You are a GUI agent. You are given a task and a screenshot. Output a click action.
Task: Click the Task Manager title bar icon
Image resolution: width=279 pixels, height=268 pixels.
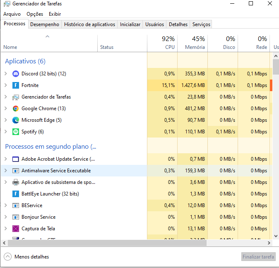(7, 4)
